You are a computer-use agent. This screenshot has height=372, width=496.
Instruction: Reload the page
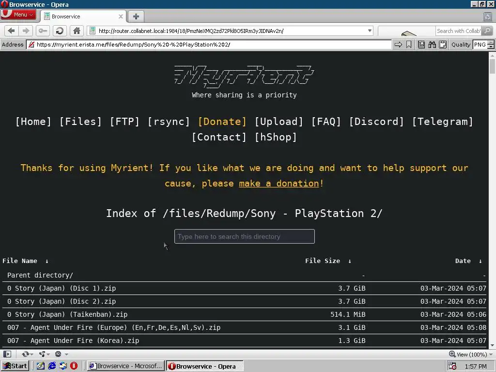60,31
